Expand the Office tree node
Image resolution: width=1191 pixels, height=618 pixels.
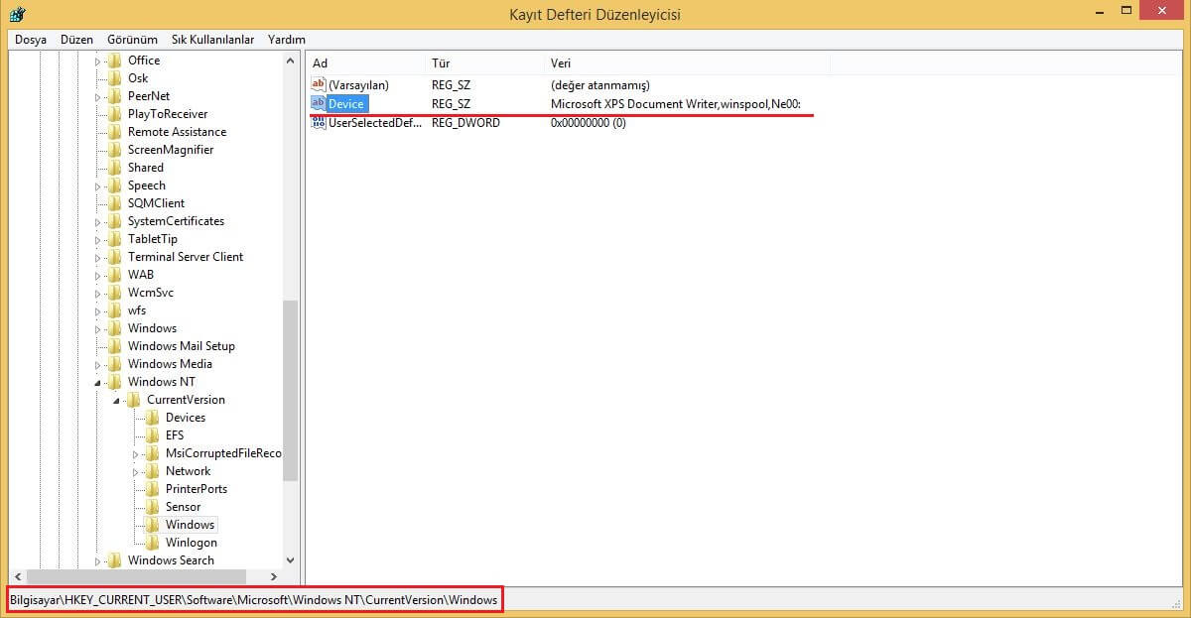click(x=96, y=60)
